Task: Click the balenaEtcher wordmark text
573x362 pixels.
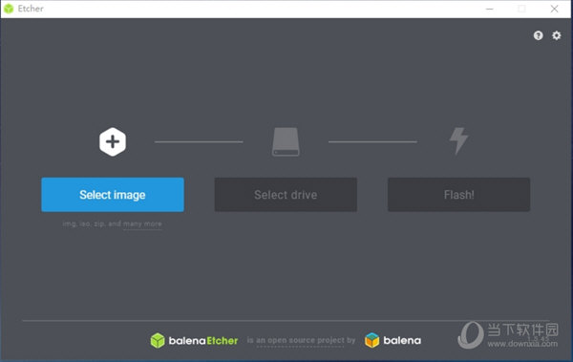Action: click(x=203, y=341)
